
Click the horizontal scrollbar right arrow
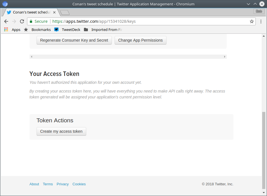click(224, 57)
